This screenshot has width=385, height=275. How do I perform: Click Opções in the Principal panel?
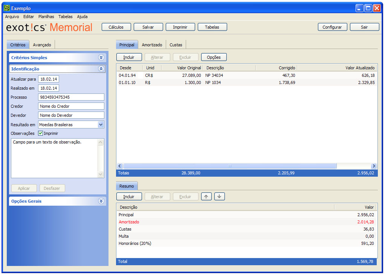(x=214, y=57)
